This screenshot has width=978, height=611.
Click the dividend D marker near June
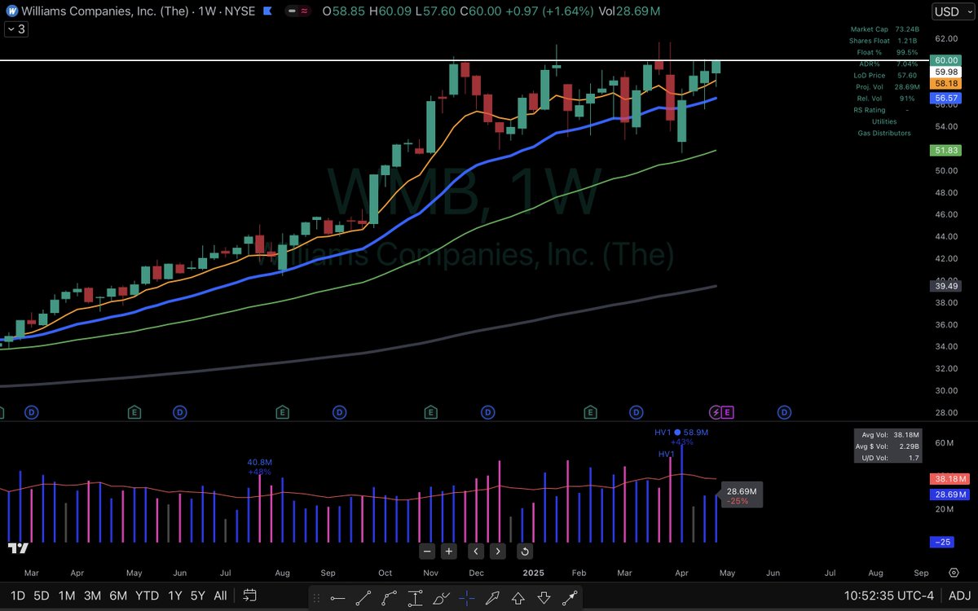[x=786, y=412]
